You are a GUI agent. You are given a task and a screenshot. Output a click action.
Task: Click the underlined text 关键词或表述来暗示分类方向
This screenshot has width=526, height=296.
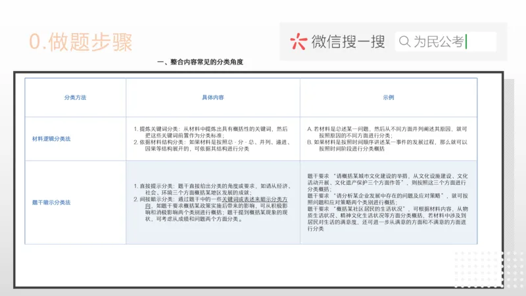point(217,203)
